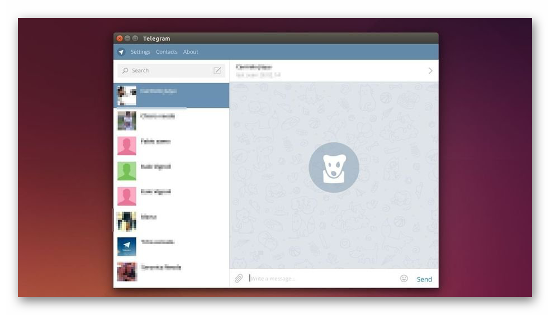
Task: Open the Settings menu
Action: click(x=140, y=52)
